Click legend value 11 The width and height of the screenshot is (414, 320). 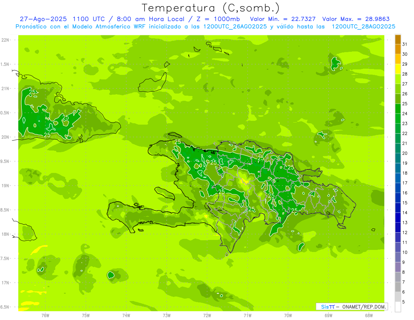[x=405, y=242]
